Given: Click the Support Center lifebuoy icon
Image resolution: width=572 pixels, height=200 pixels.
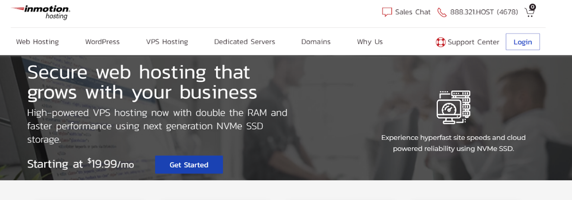Looking at the screenshot, I should (441, 42).
